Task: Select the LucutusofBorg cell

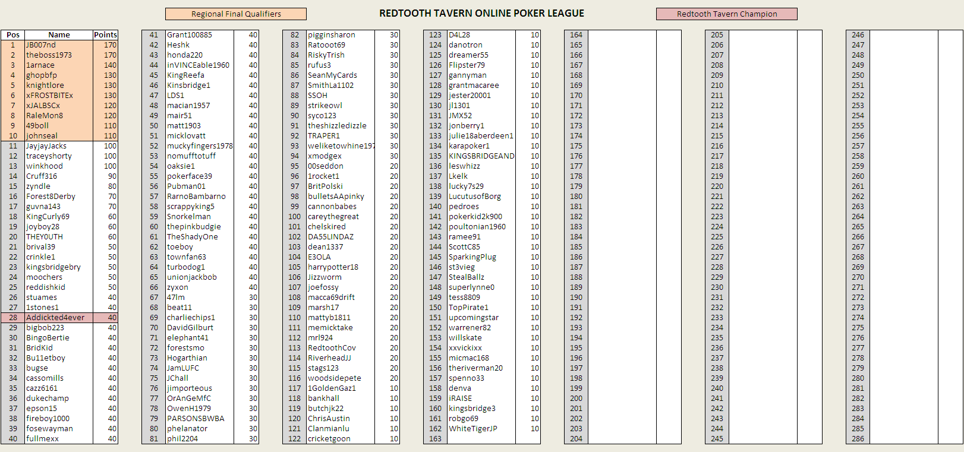Action: click(481, 197)
